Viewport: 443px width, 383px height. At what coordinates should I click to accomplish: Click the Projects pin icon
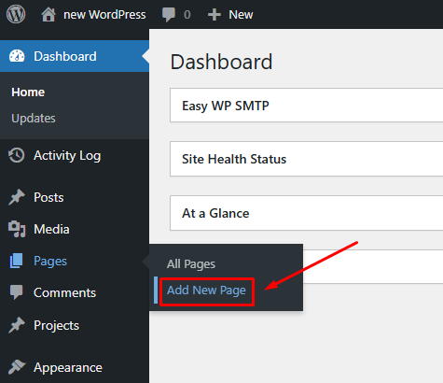pos(17,325)
